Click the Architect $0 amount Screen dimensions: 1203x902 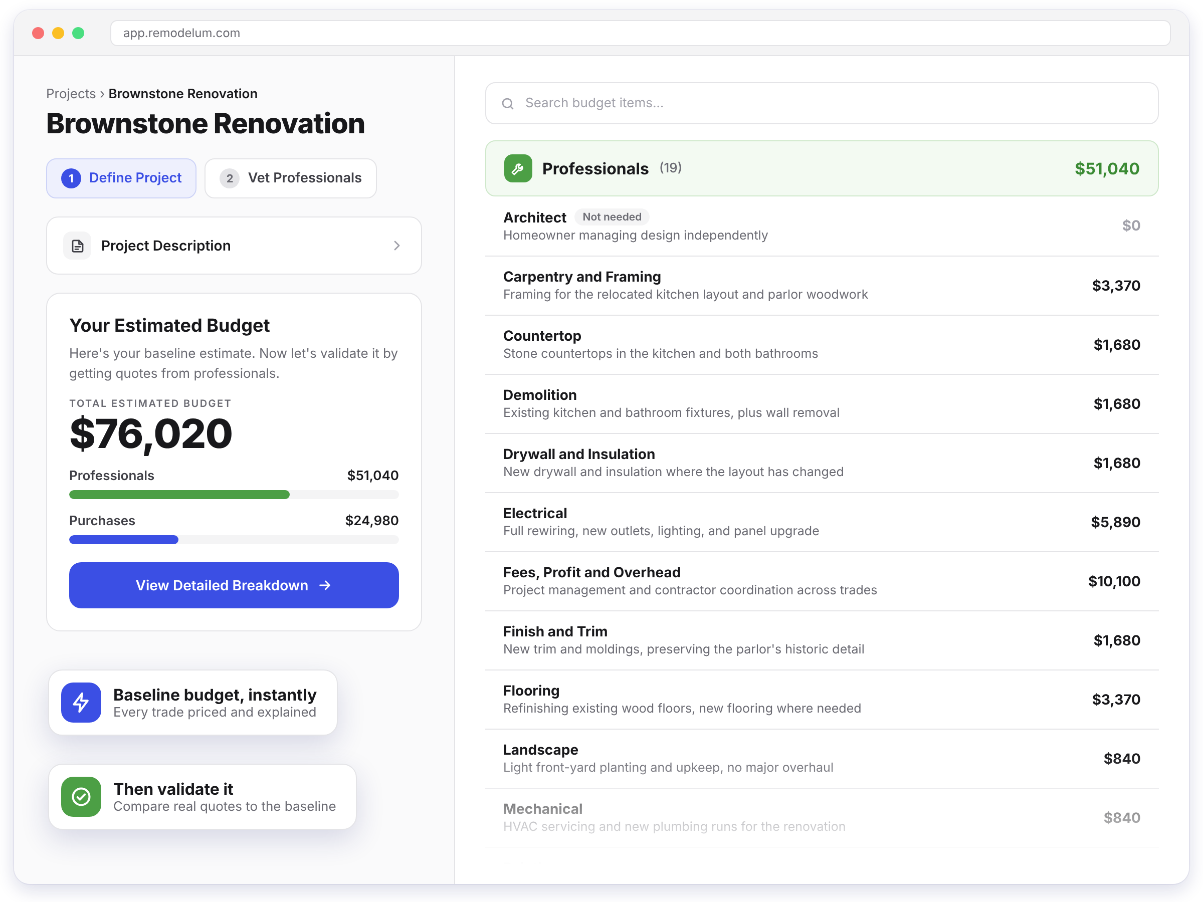(1131, 225)
